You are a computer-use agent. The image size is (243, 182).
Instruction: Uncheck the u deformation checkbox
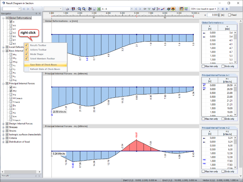pos(11,22)
